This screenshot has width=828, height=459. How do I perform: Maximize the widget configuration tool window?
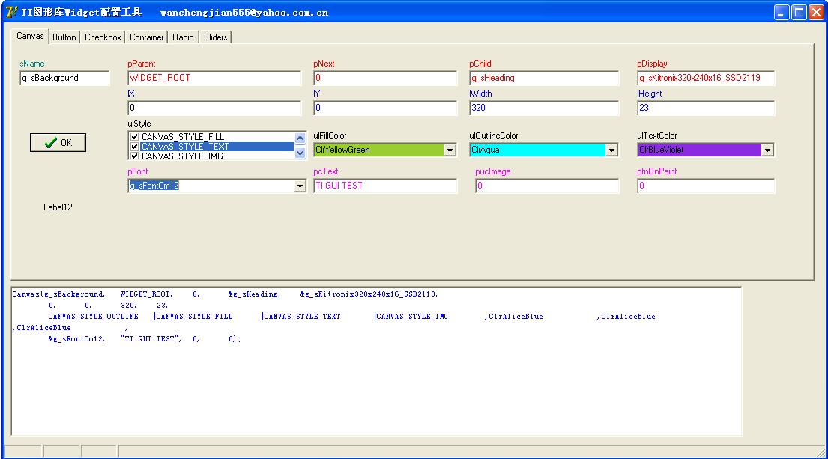799,13
